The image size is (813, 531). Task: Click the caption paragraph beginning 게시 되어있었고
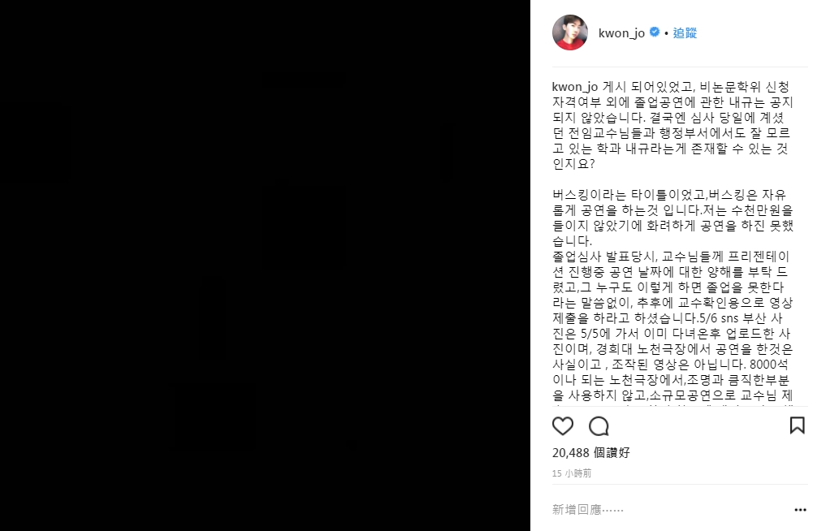tap(673, 125)
